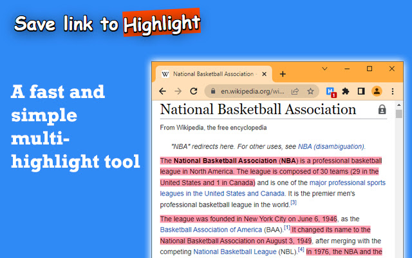Reload the Wikipedia page
The height and width of the screenshot is (258, 412).
pyautogui.click(x=194, y=92)
